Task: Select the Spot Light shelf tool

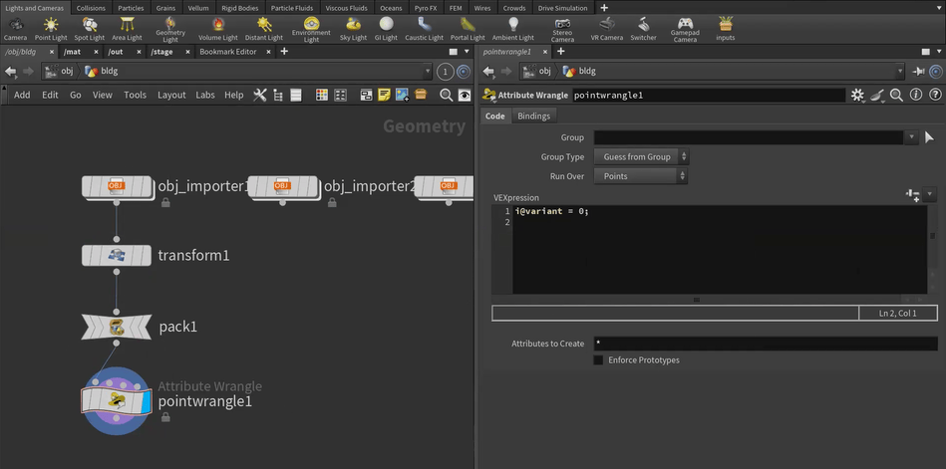Action: [89, 27]
